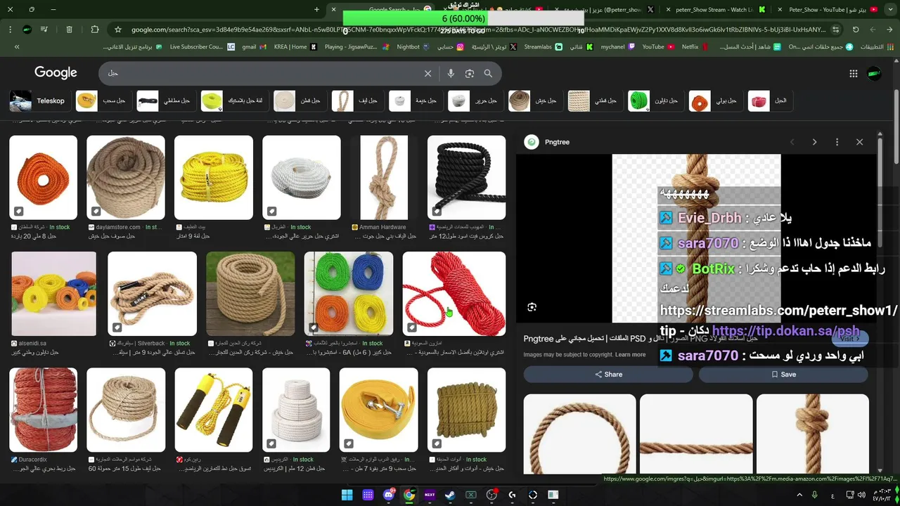
Task: Click the magnifier search icon
Action: coord(488,73)
